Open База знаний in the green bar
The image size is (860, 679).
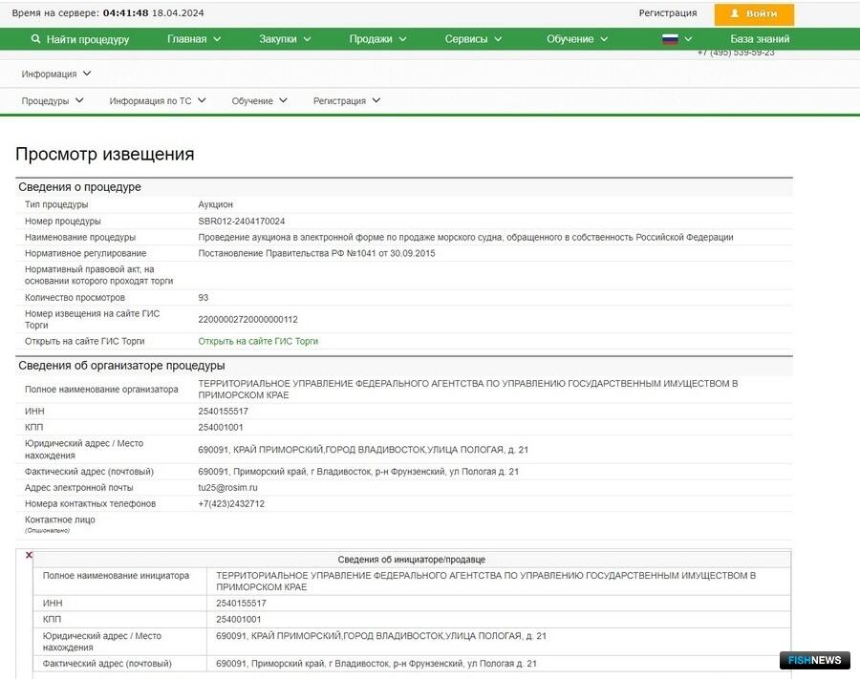pos(760,39)
